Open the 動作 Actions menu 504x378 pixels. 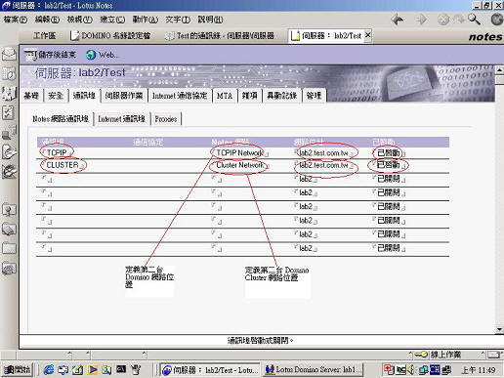[x=145, y=20]
